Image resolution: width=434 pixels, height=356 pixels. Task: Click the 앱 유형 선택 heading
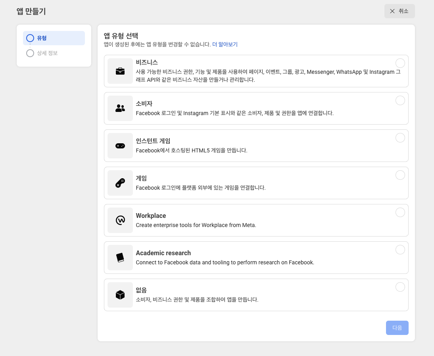121,36
